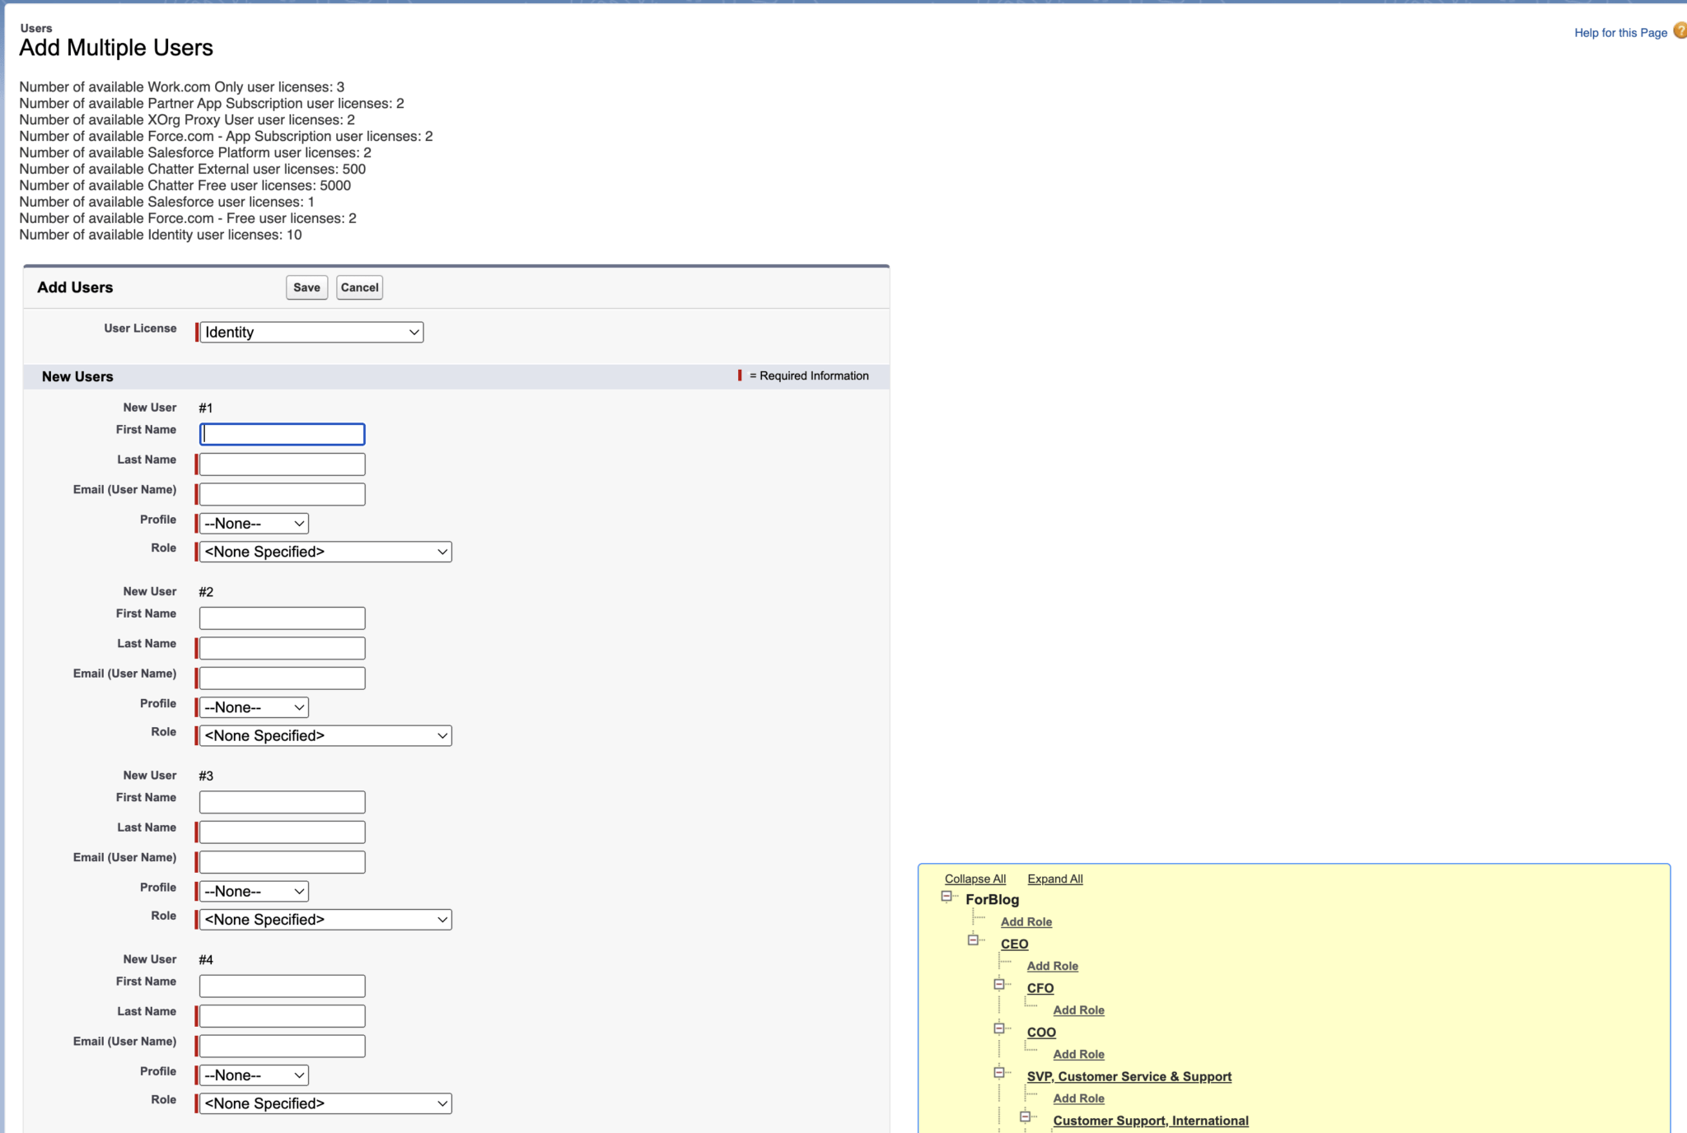The height and width of the screenshot is (1133, 1687).
Task: Click the Cancel button
Action: [x=359, y=287]
